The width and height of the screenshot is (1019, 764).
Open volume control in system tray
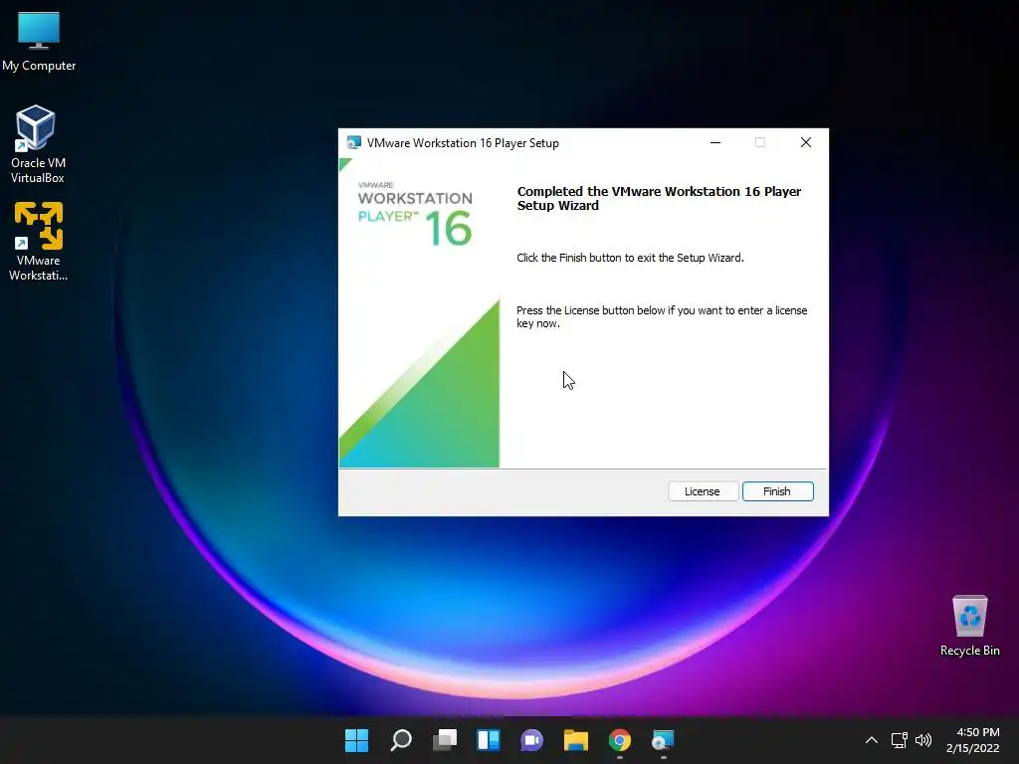[923, 740]
